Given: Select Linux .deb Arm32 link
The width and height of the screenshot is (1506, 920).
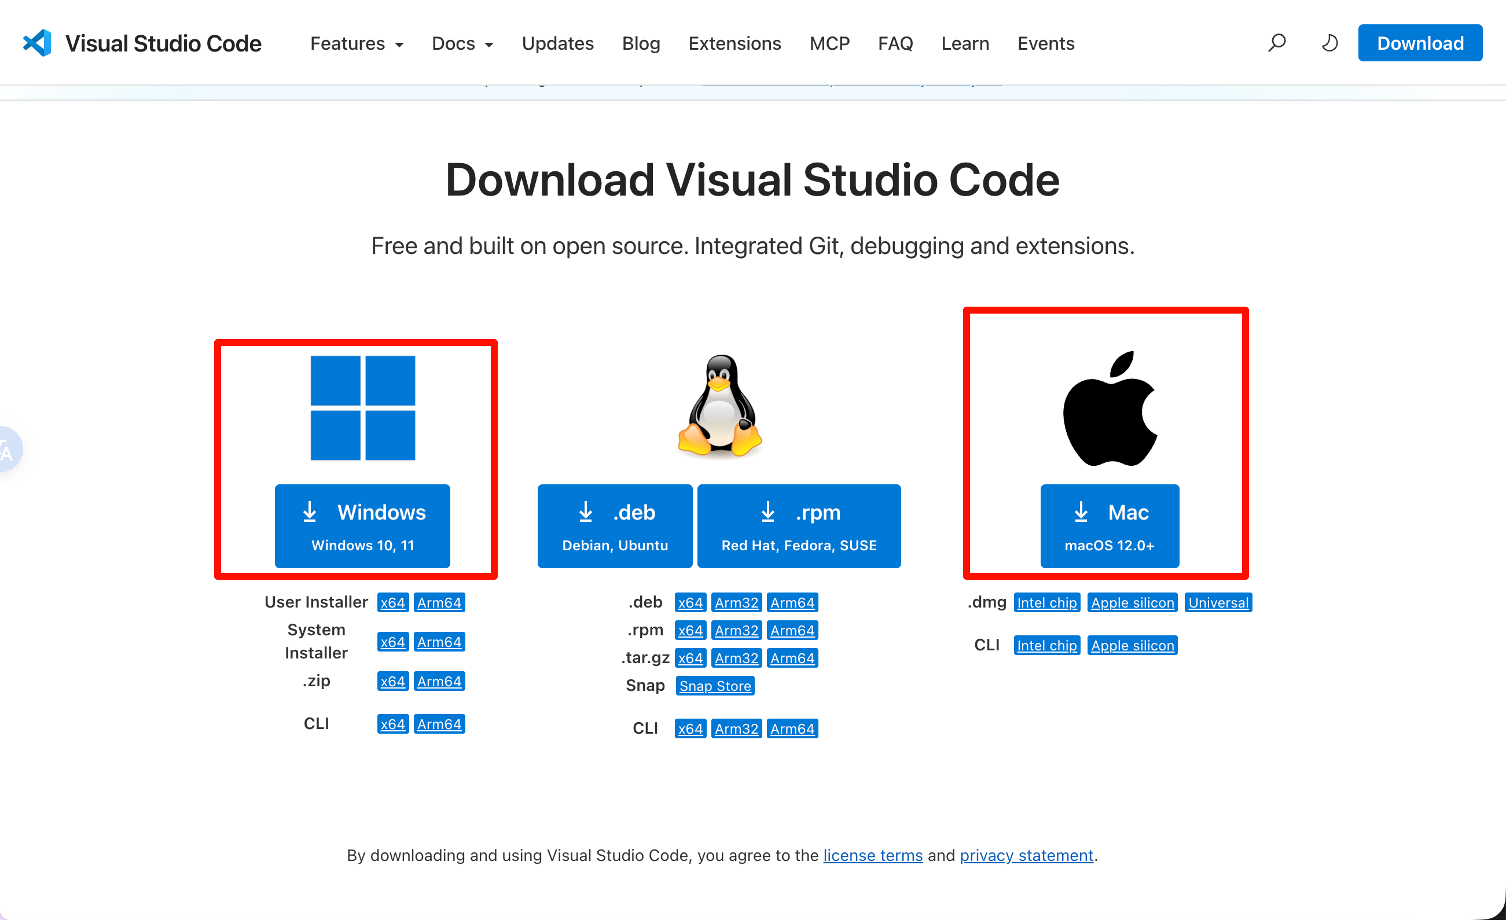Looking at the screenshot, I should pyautogui.click(x=736, y=602).
